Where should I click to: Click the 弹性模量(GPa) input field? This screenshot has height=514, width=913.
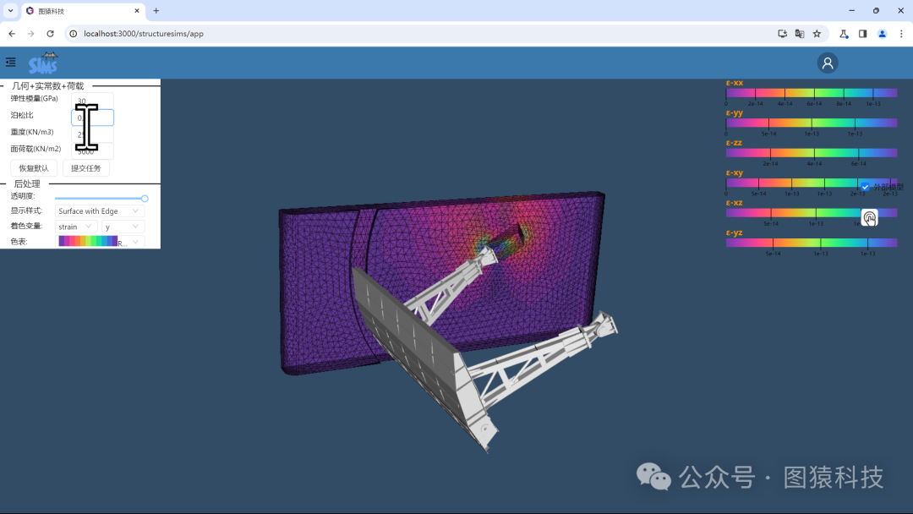pos(92,101)
